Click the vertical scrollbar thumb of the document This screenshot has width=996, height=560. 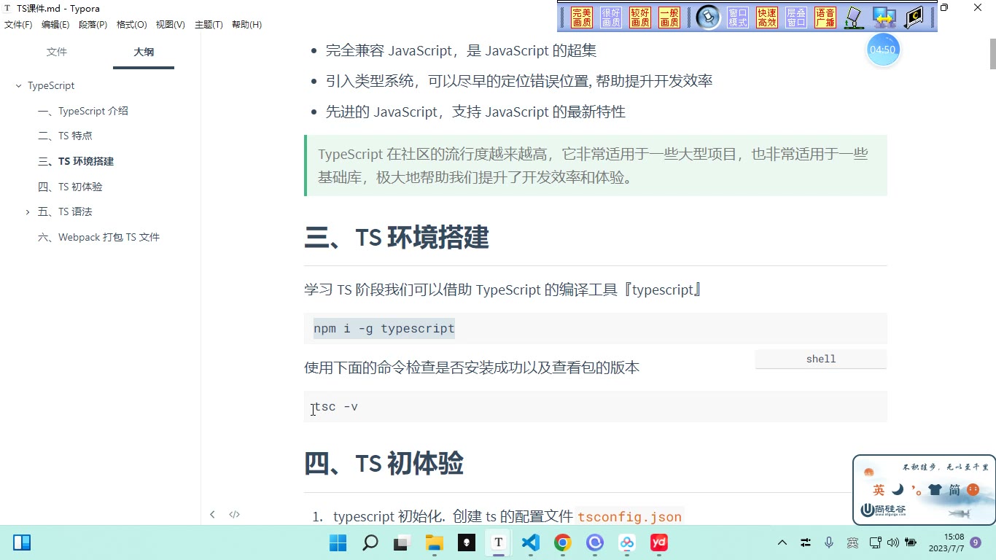pos(992,53)
